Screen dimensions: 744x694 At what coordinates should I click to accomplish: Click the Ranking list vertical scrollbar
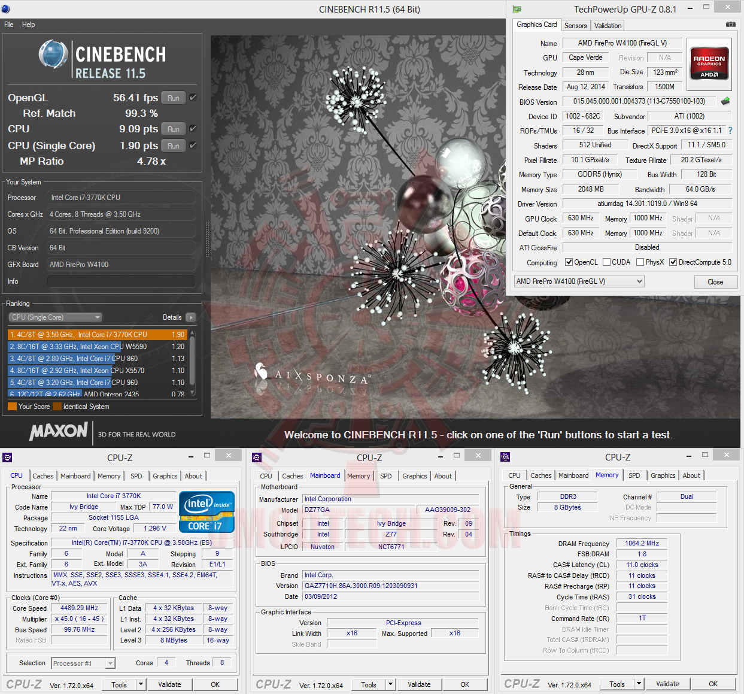pos(192,362)
